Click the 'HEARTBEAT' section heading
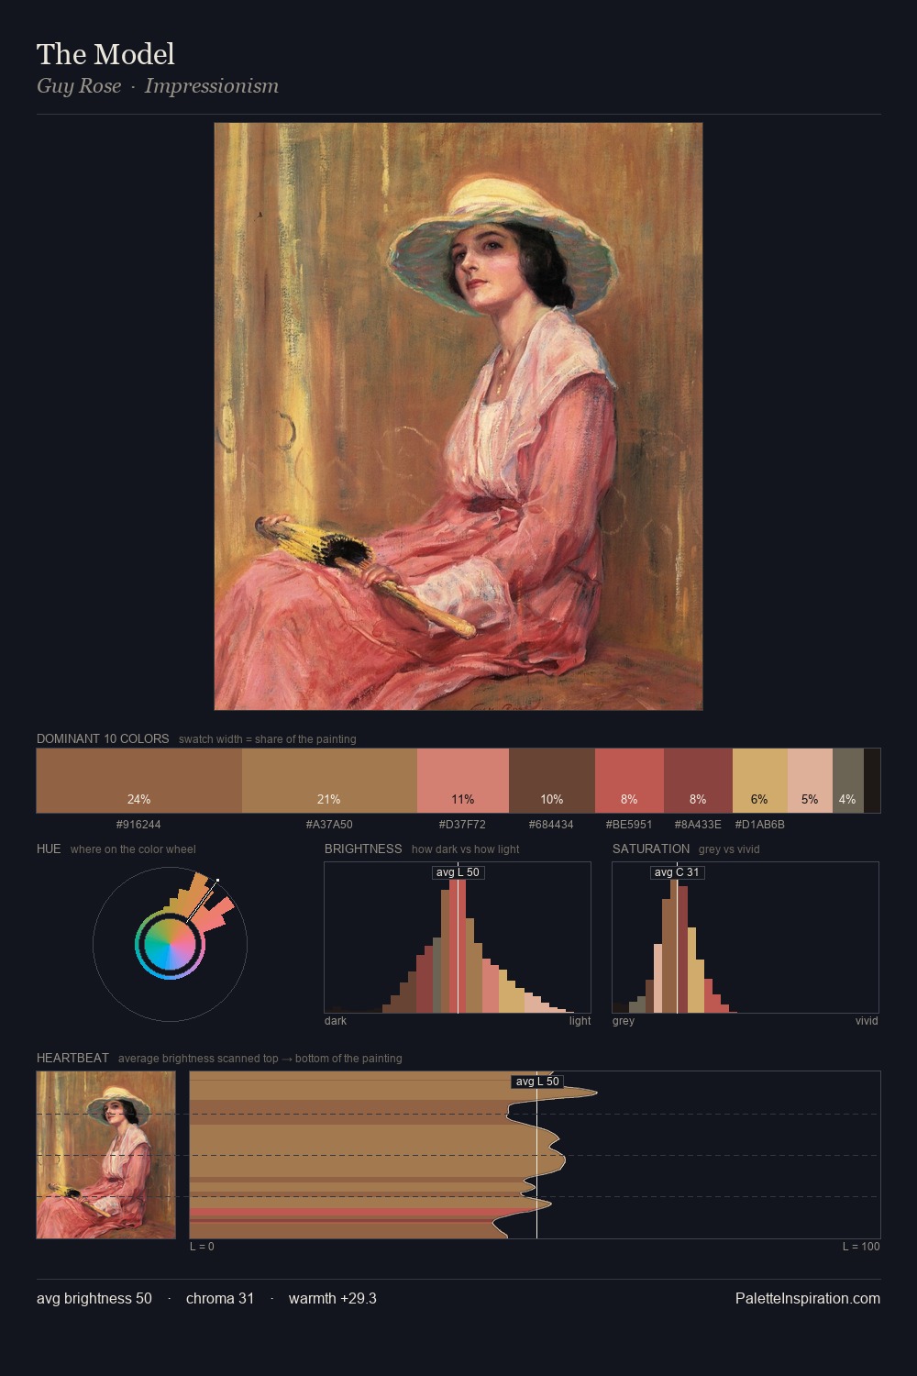The image size is (917, 1376). coord(72,1058)
